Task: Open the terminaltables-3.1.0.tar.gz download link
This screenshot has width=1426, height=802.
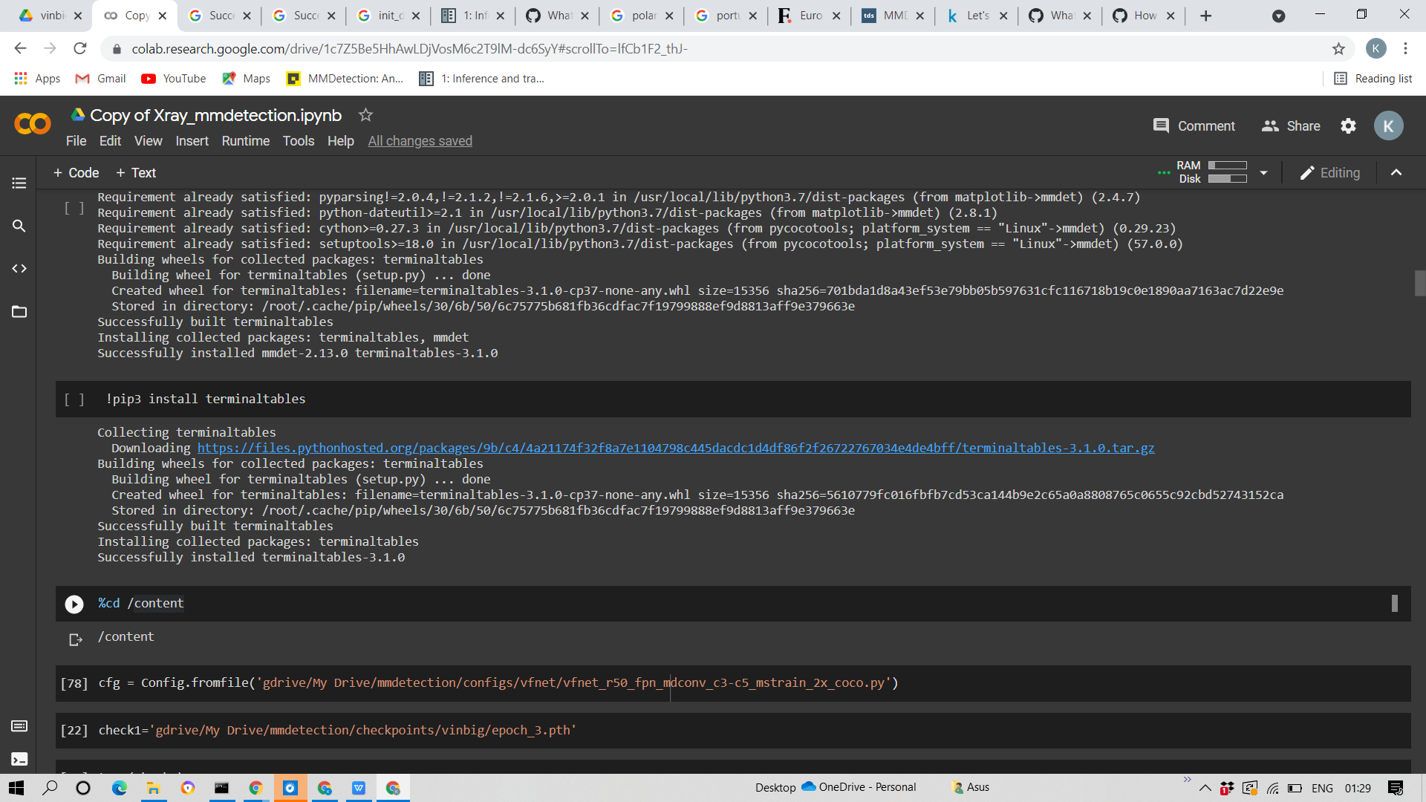Action: tap(674, 448)
